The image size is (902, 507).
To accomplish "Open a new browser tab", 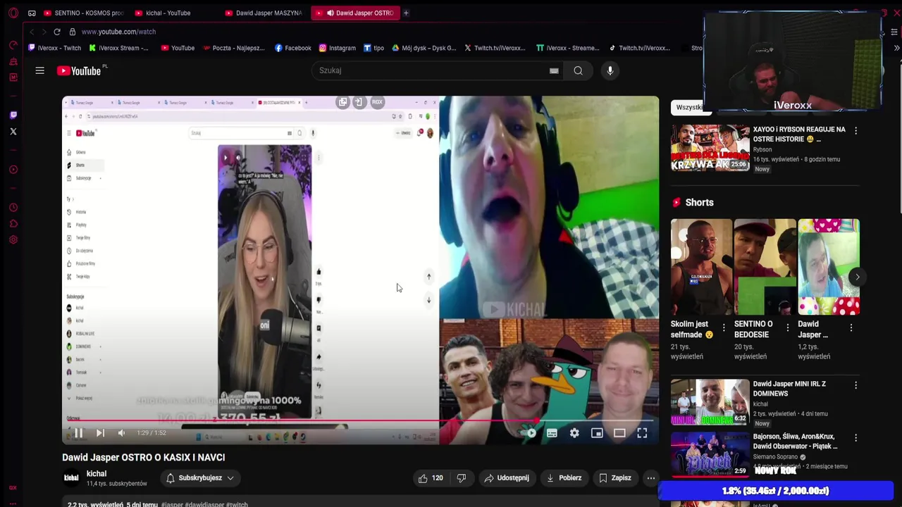I will (x=406, y=13).
